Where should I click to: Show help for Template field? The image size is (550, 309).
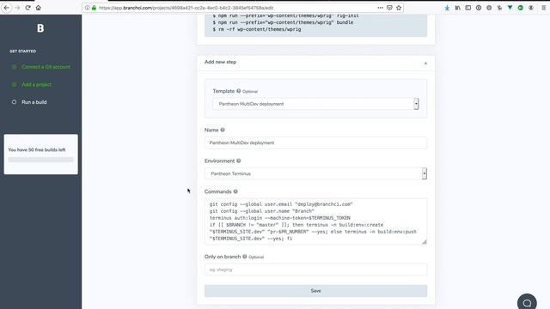click(x=239, y=91)
